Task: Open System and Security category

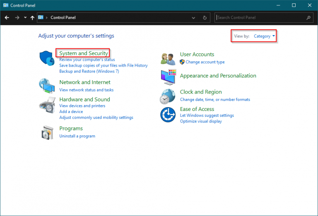Action: [x=84, y=53]
